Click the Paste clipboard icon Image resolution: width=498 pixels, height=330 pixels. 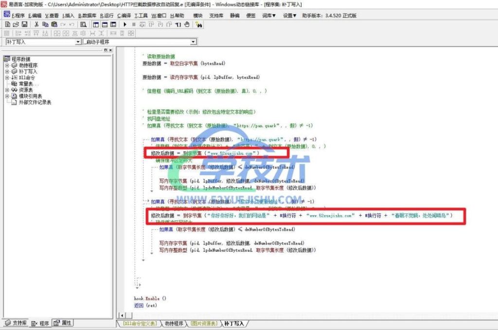click(54, 24)
